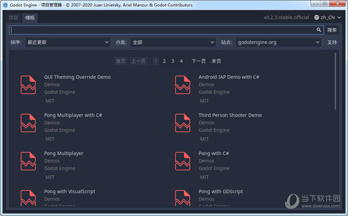Click the 支持 support button
The width and height of the screenshot is (348, 216).
[332, 42]
